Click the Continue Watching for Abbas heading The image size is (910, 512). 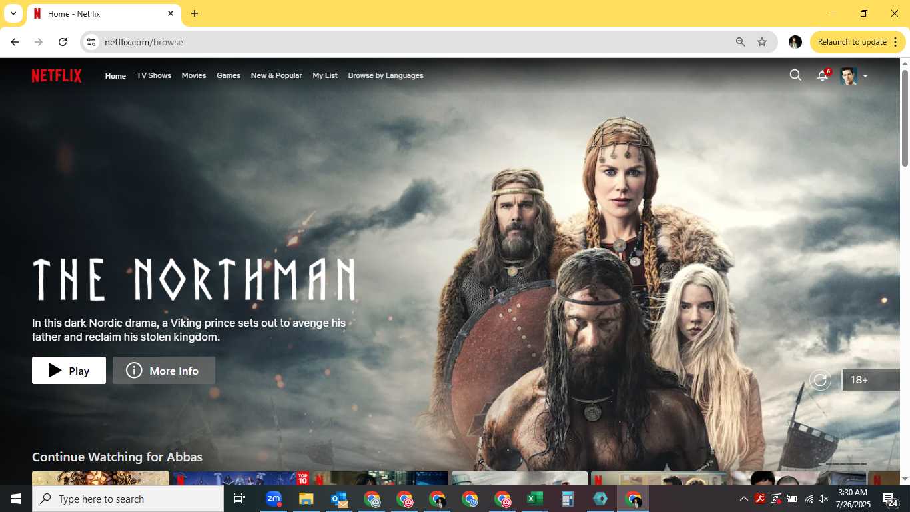click(117, 457)
